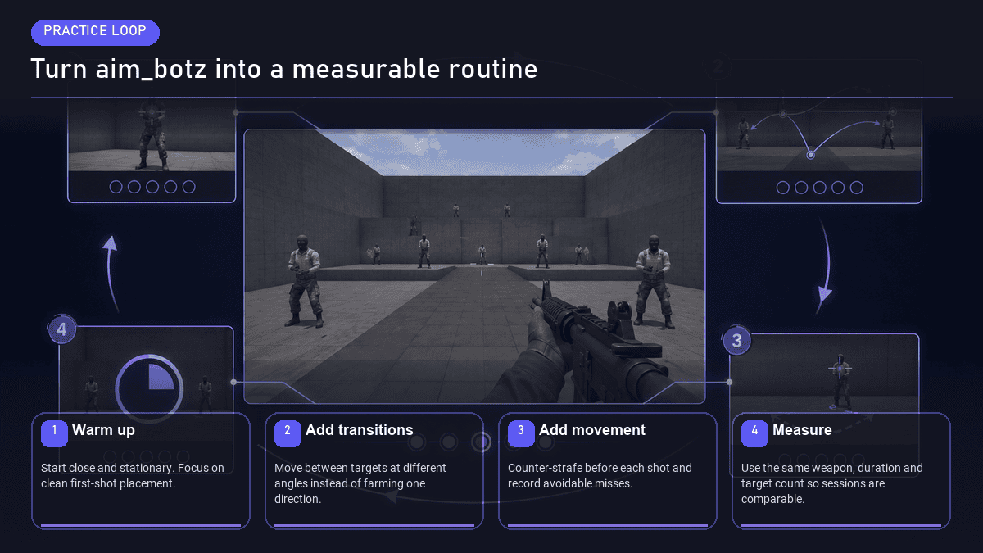
Task: Open the top-right thumbnail with curved transition arrows
Action: pos(819,151)
